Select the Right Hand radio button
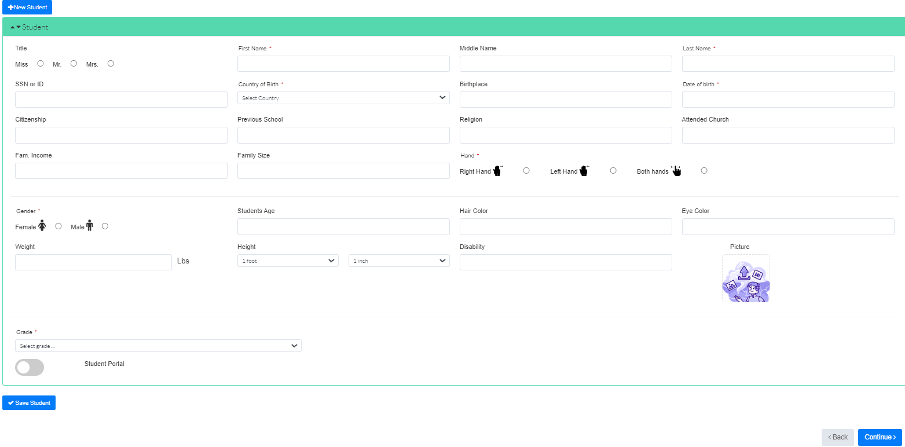905x447 pixels. pos(526,171)
